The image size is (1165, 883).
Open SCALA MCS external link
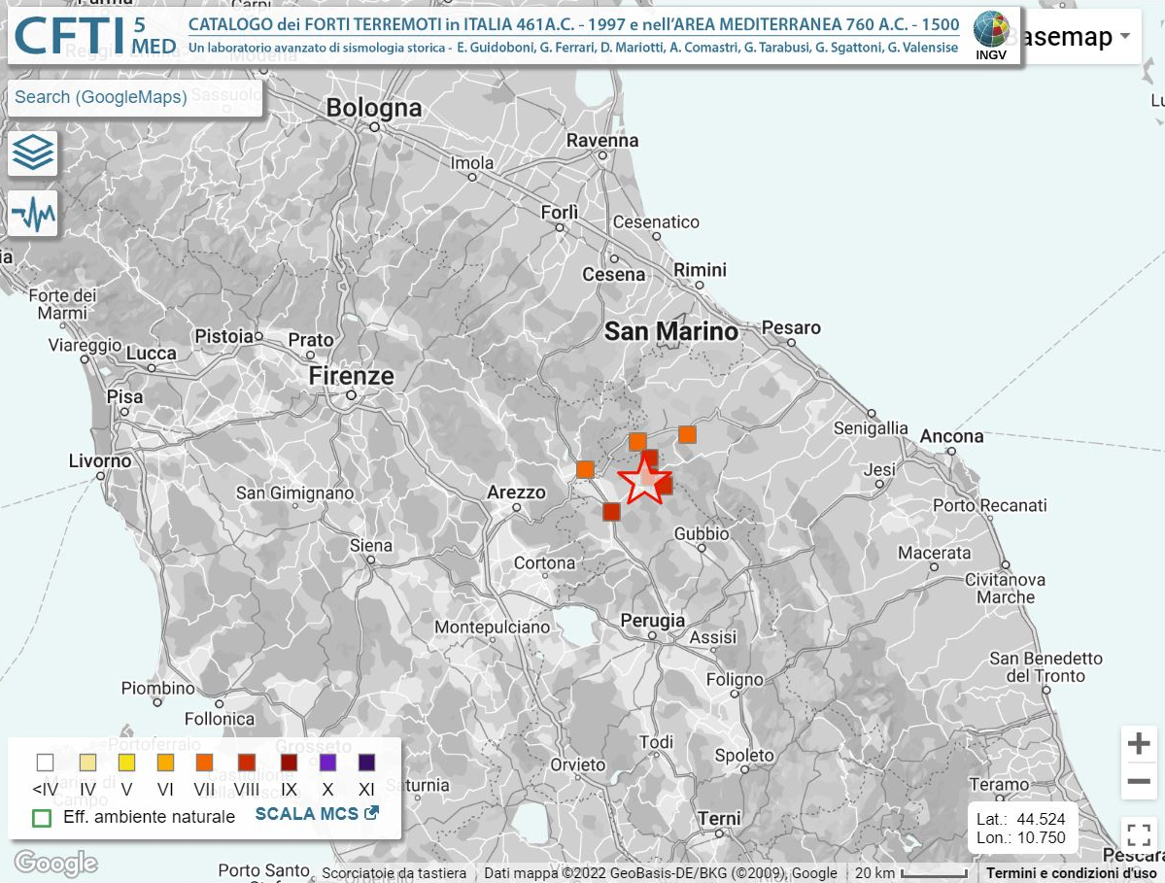tap(317, 814)
